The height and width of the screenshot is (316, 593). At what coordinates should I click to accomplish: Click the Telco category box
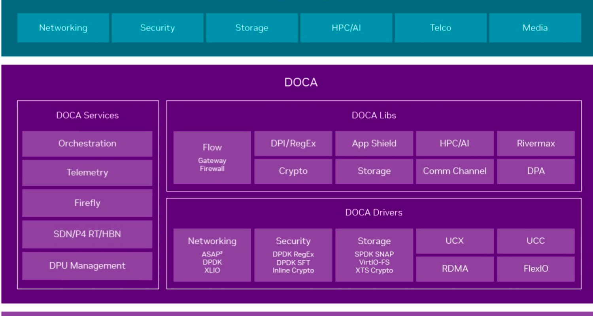tap(440, 28)
